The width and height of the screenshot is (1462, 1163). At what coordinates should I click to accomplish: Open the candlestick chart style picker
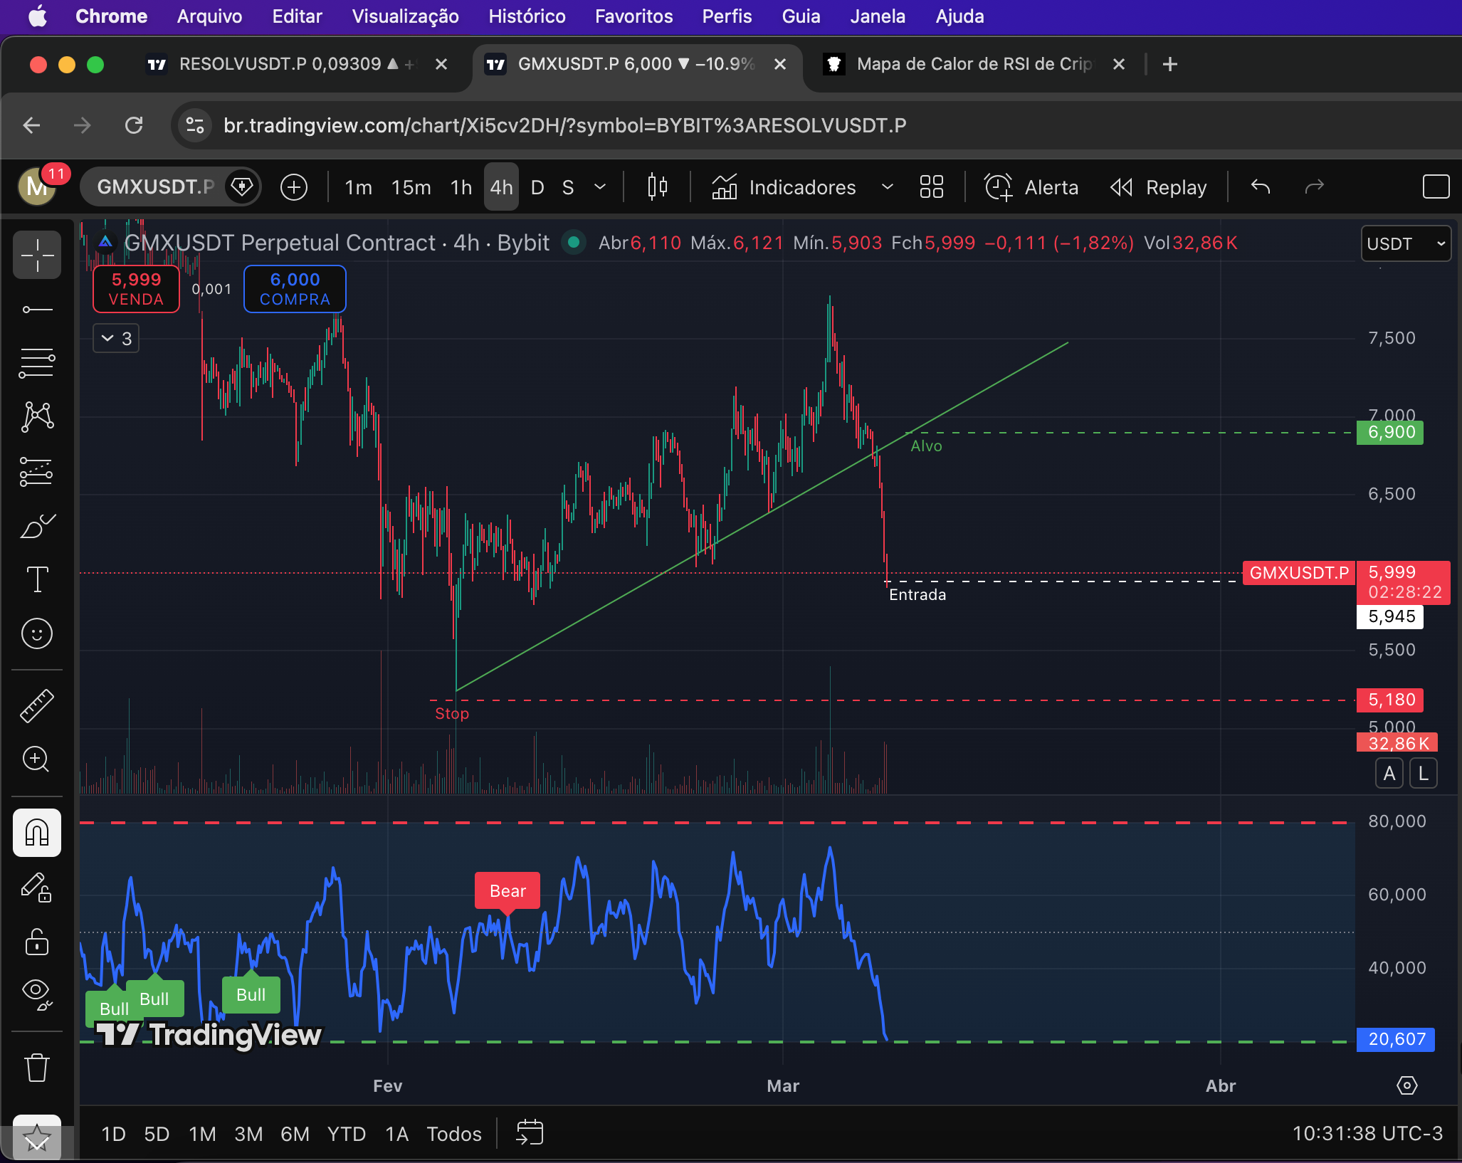[657, 187]
